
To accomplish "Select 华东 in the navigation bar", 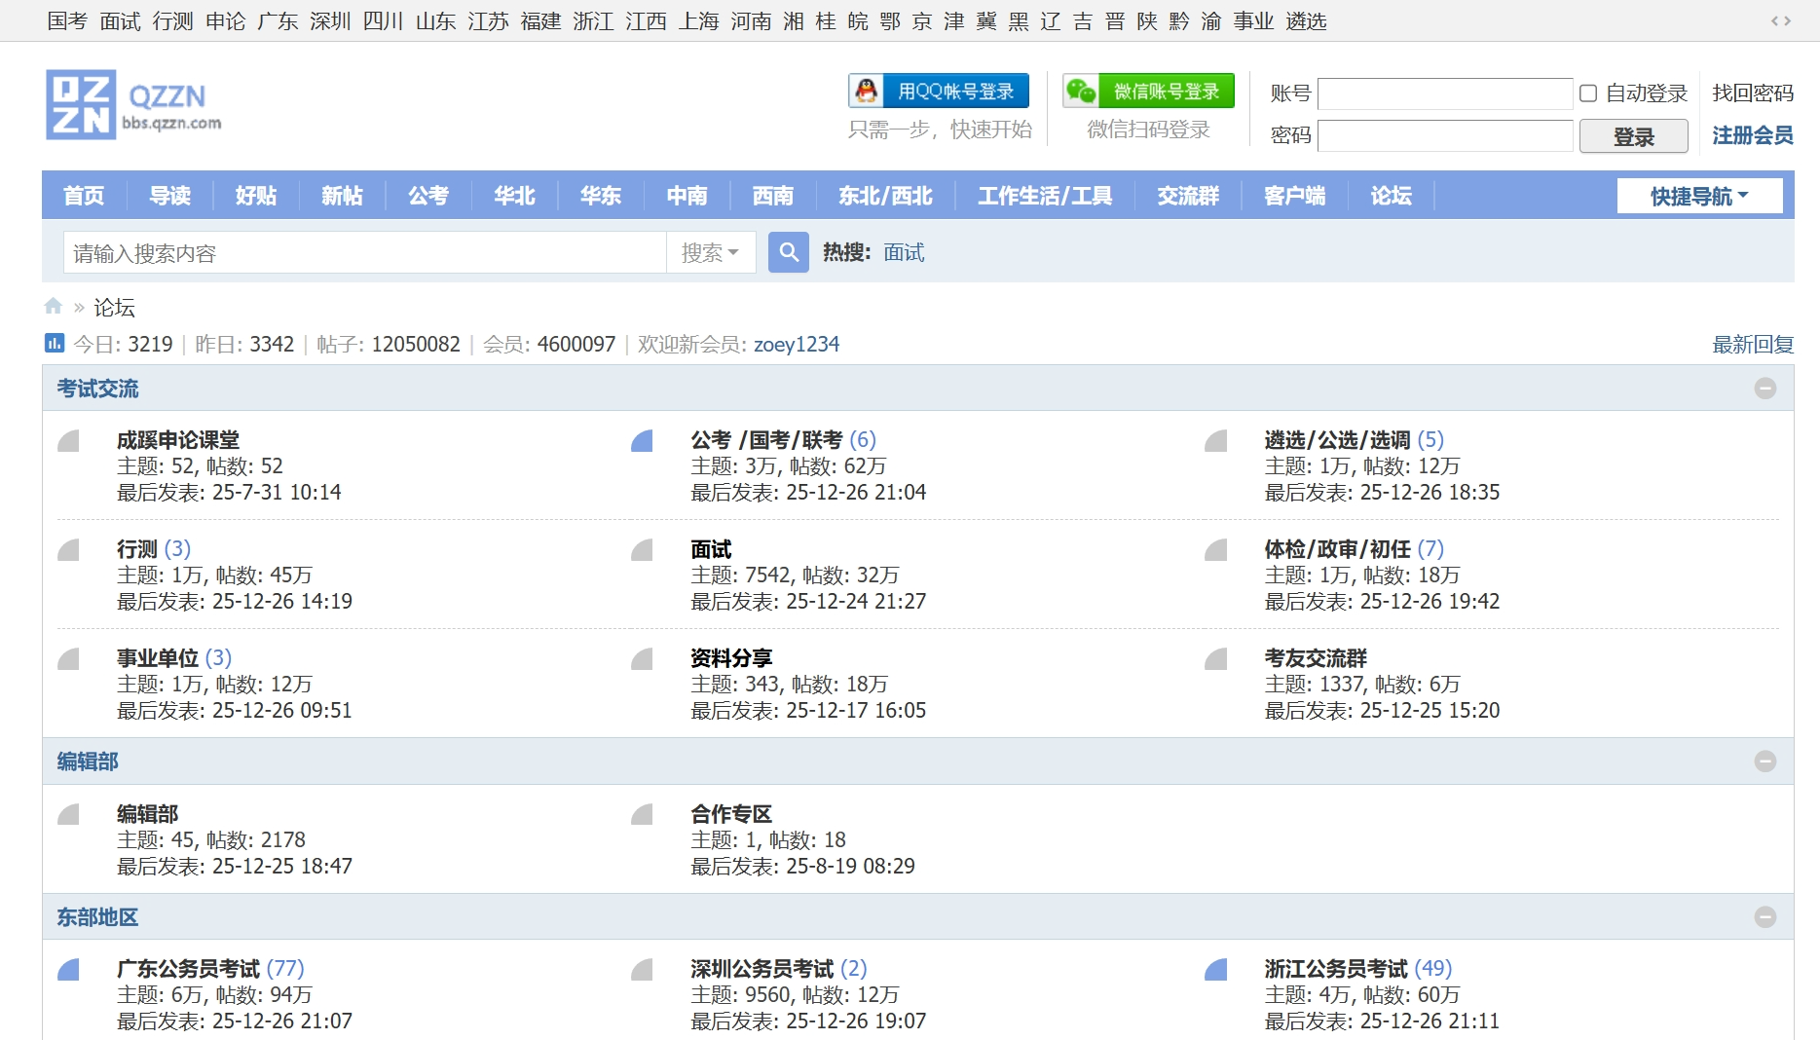I will [600, 196].
